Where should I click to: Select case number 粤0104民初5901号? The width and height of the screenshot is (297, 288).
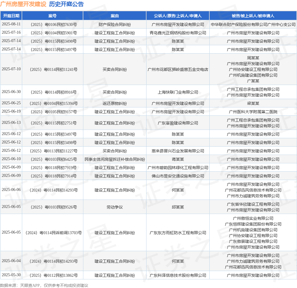click(54, 33)
